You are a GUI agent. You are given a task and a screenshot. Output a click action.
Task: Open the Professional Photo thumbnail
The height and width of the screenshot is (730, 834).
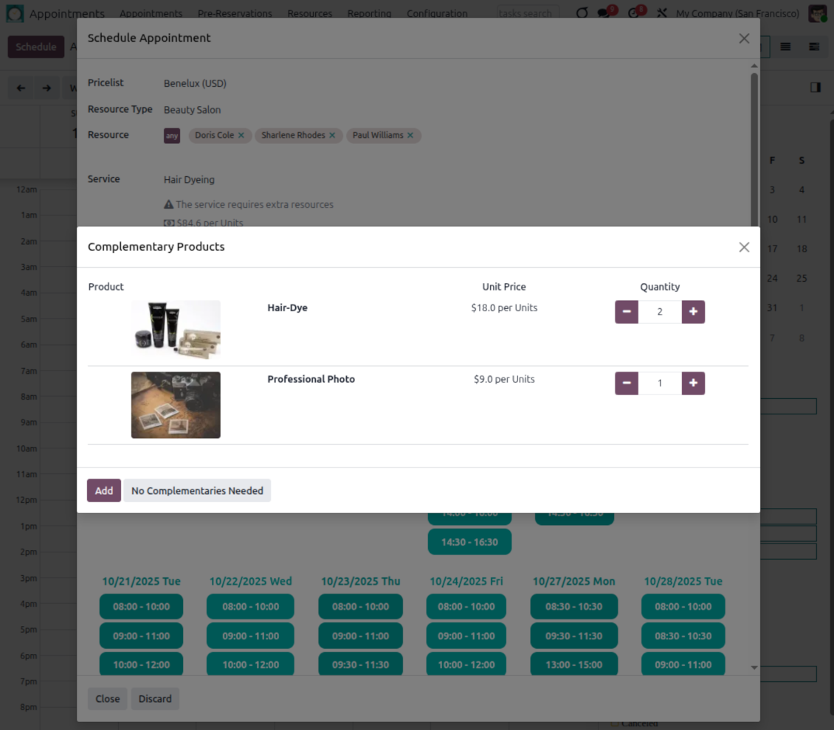click(176, 405)
